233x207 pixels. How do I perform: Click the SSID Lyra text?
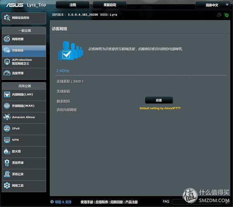[109, 15]
